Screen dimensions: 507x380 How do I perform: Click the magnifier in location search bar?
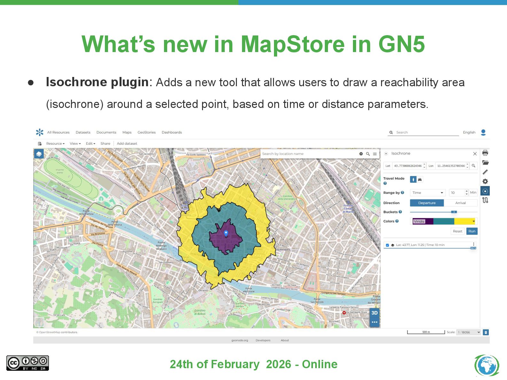tap(368, 154)
